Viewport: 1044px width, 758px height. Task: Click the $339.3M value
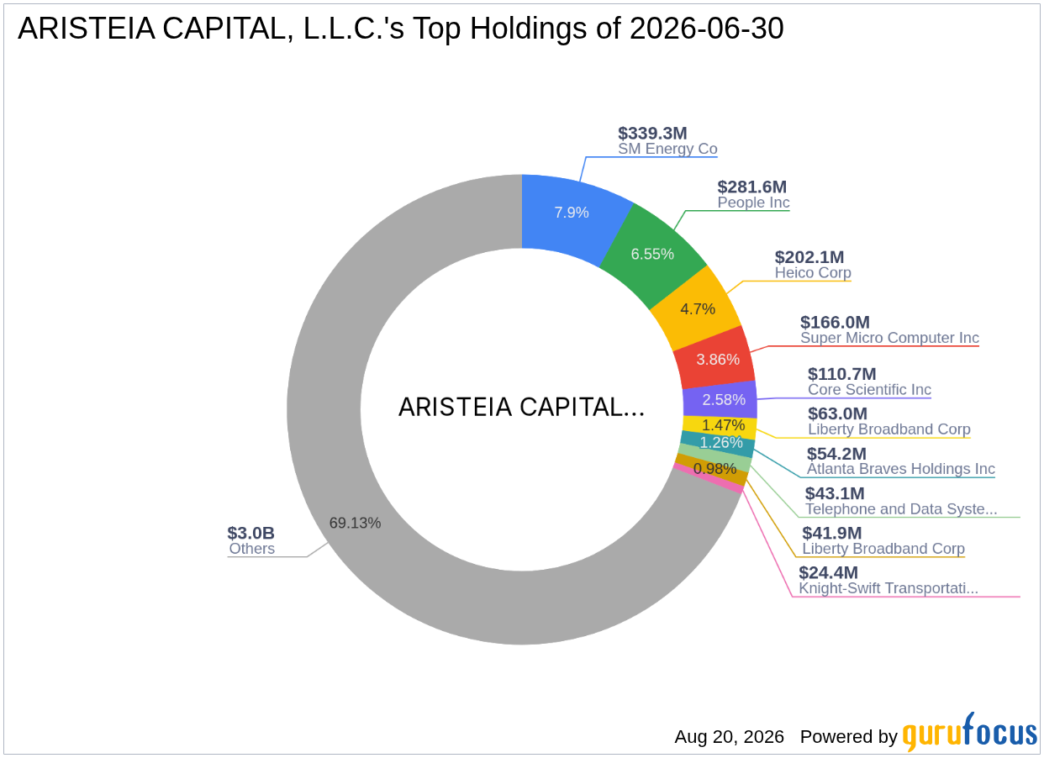(652, 133)
